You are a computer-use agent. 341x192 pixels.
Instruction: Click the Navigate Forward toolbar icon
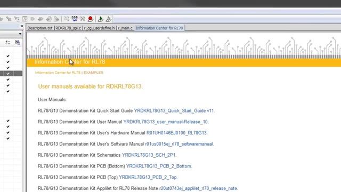pos(56,19)
